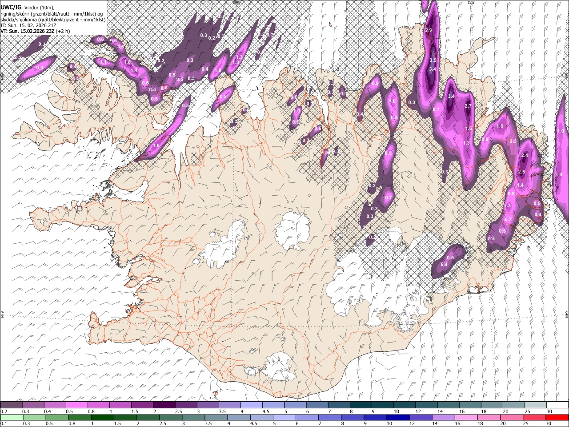This screenshot has height=427, width=569.
Task: Pick the bright pink swatch labeled 0.5 in upper legend
Action: pos(76,405)
